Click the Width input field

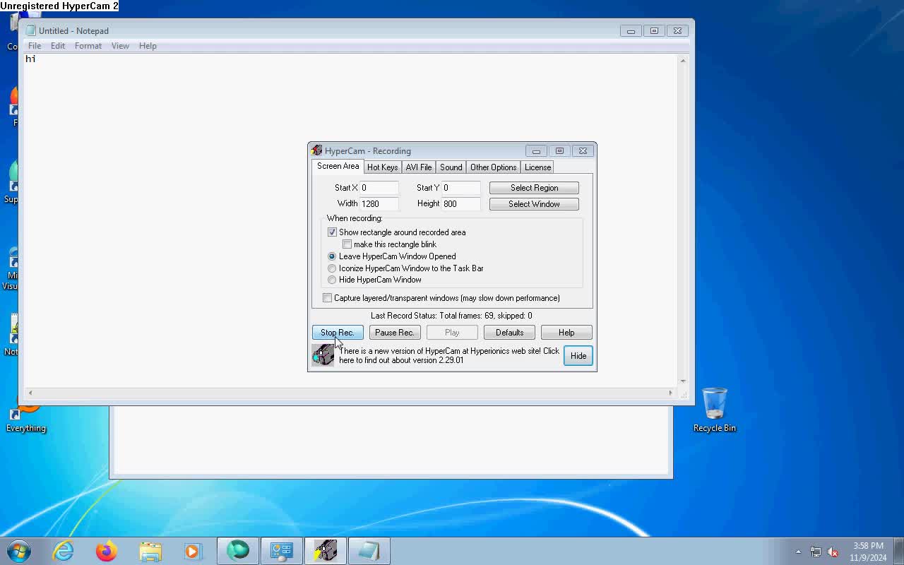pos(379,203)
